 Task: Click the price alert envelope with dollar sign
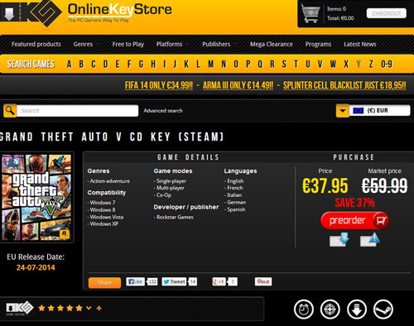(x=339, y=240)
